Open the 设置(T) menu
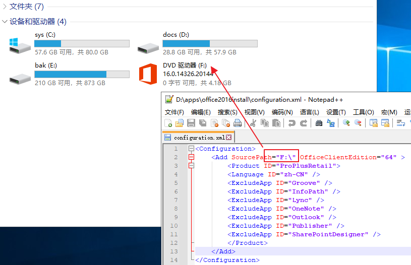This screenshot has width=411, height=265. [336, 112]
